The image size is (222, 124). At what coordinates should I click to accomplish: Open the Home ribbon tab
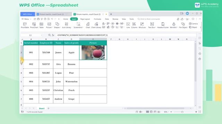pos(66,19)
